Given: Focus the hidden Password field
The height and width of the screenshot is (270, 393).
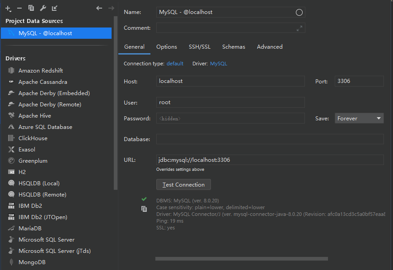Looking at the screenshot, I should tap(230, 118).
